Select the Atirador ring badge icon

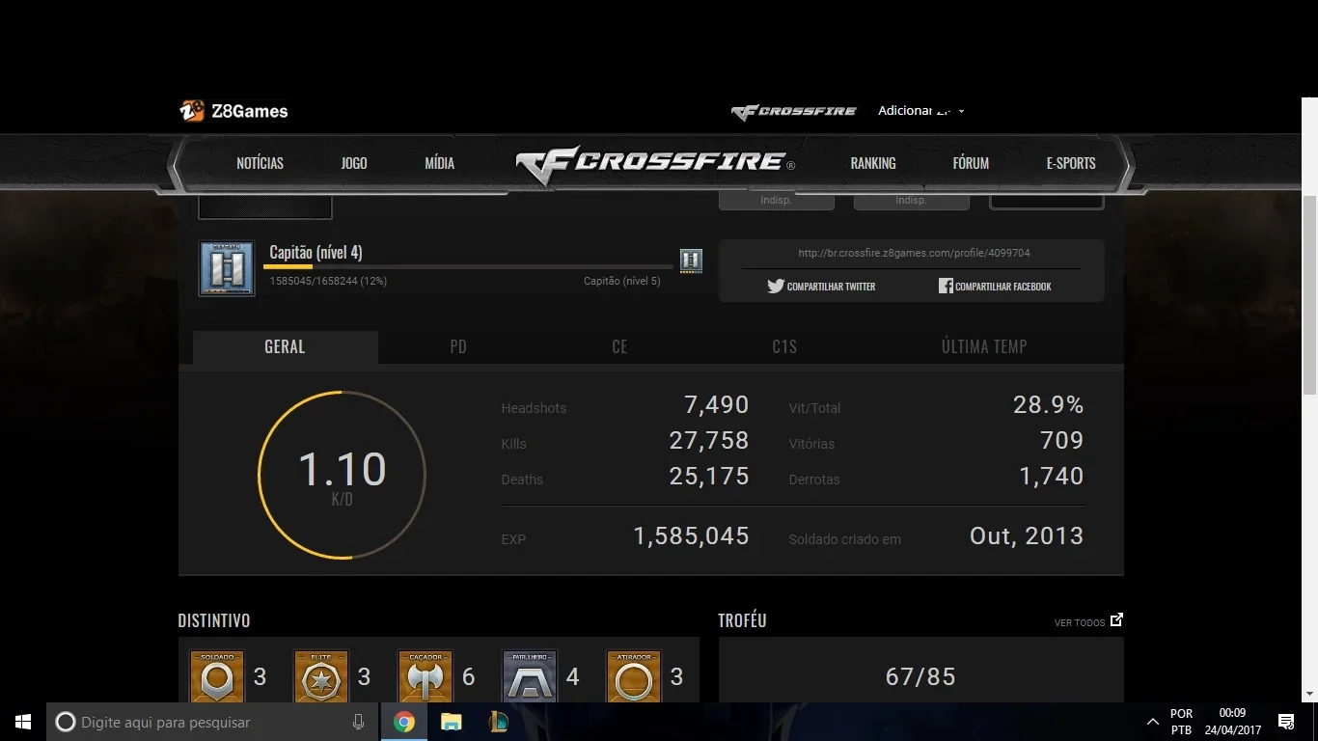point(634,675)
